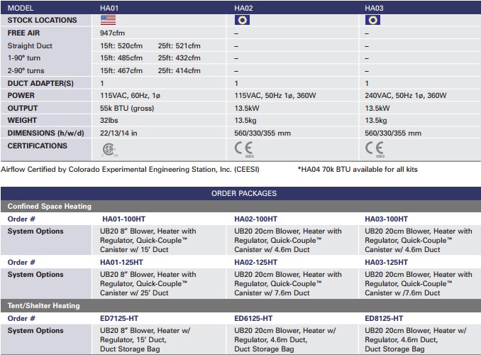
Task: Click the 15ft: 520cfm value
Action: [x=121, y=45]
